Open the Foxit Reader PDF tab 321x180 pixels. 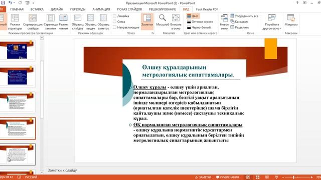pos(207,9)
